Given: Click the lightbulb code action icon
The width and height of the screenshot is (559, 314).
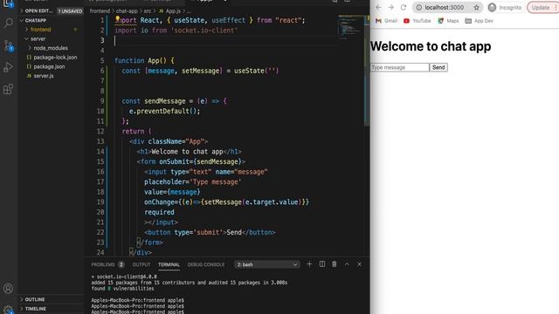Looking at the screenshot, I should [117, 18].
